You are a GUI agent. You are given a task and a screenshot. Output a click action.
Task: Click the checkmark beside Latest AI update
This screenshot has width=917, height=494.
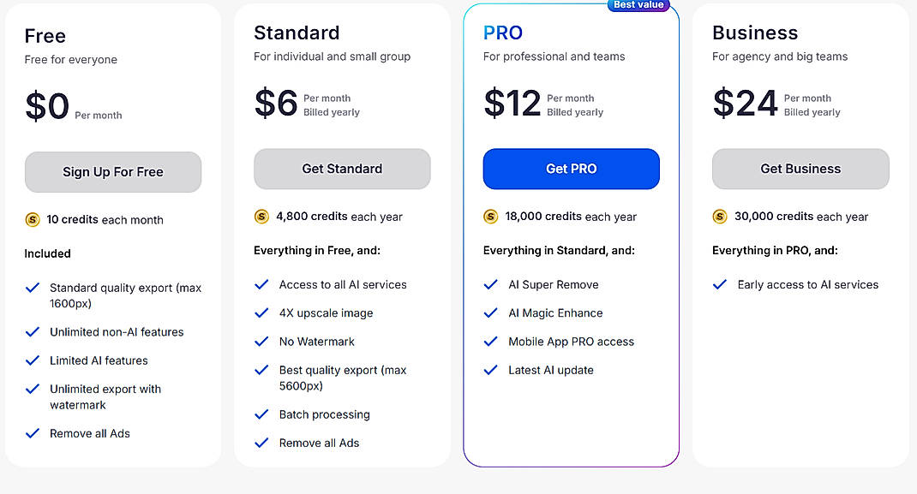[490, 370]
